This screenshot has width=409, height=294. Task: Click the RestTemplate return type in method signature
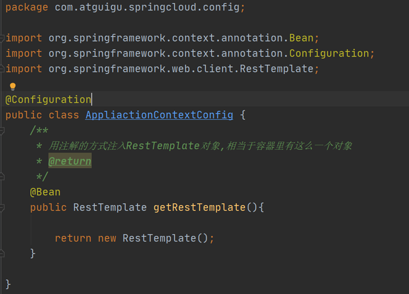[x=110, y=208]
